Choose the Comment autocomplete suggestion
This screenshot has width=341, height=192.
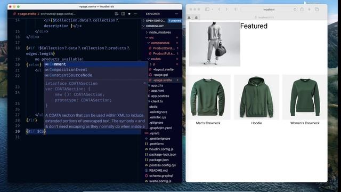pos(96,64)
